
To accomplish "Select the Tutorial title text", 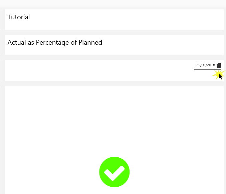I will tap(19, 17).
